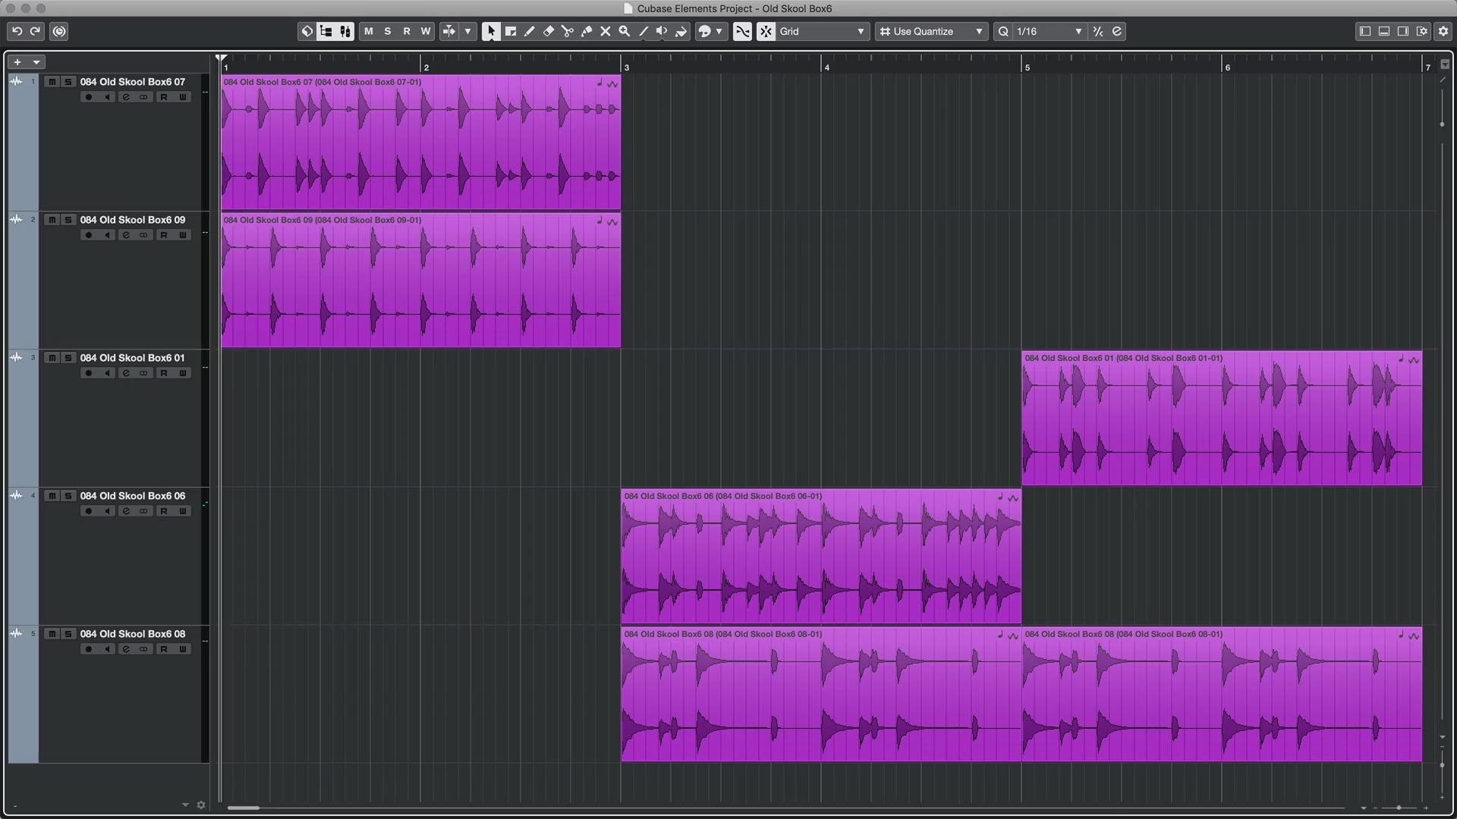Open the toolbar setup gear
This screenshot has height=819, width=1457.
(1443, 31)
